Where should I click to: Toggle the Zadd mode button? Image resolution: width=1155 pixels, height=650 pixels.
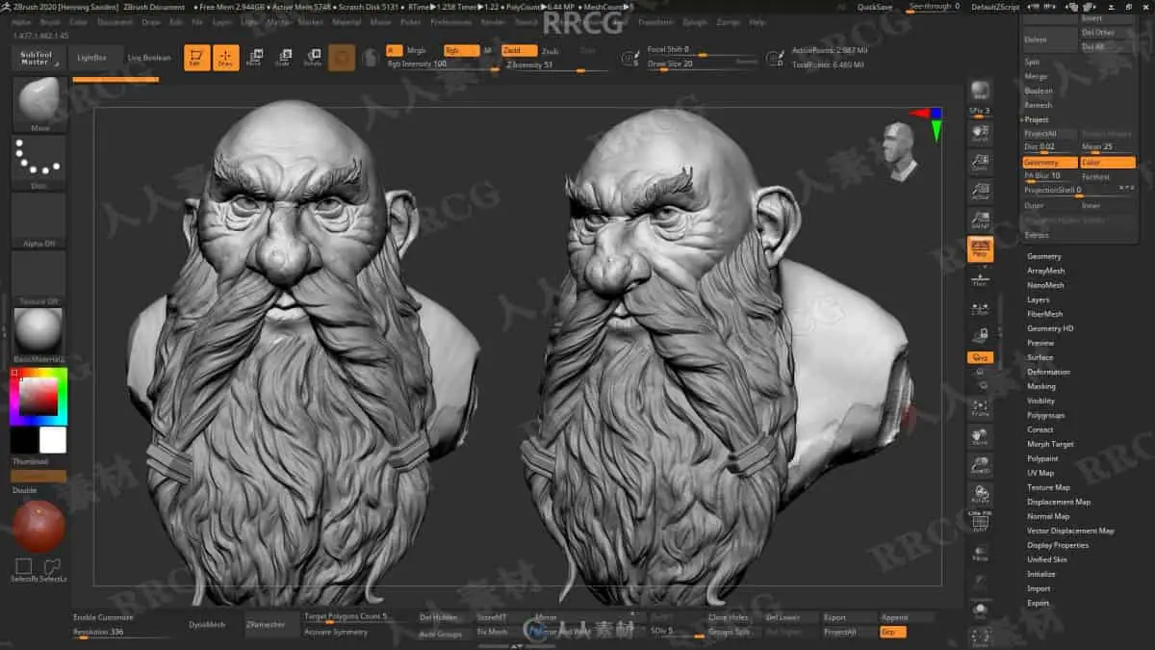[x=519, y=50]
